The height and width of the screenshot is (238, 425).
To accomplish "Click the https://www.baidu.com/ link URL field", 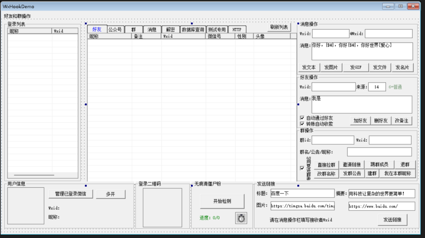I will click(x=382, y=206).
